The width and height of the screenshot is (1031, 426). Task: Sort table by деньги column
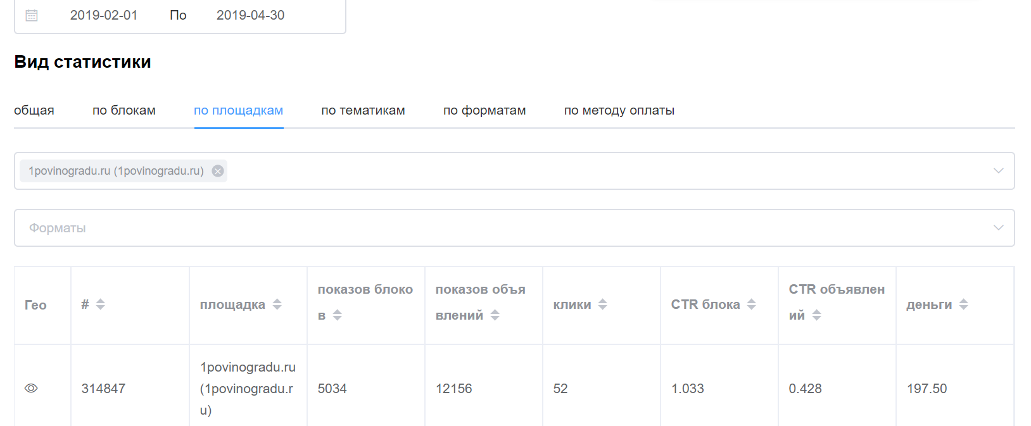coord(964,304)
